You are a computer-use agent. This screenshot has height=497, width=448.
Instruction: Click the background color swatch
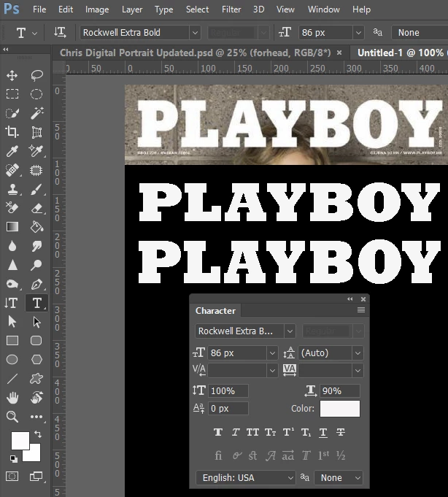pos(34,454)
